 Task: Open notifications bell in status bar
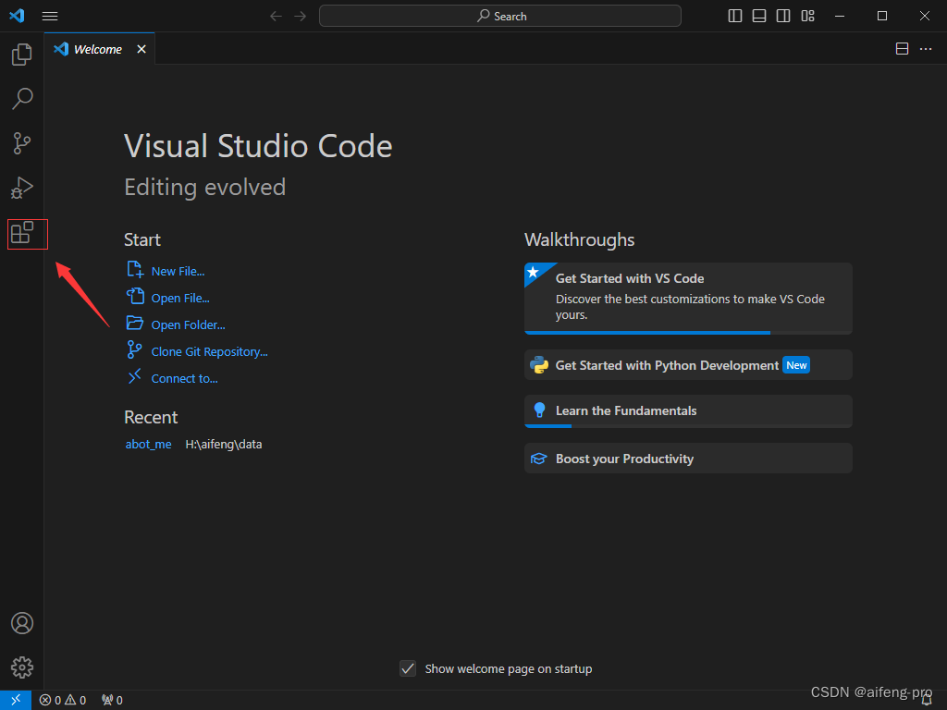[x=927, y=701]
